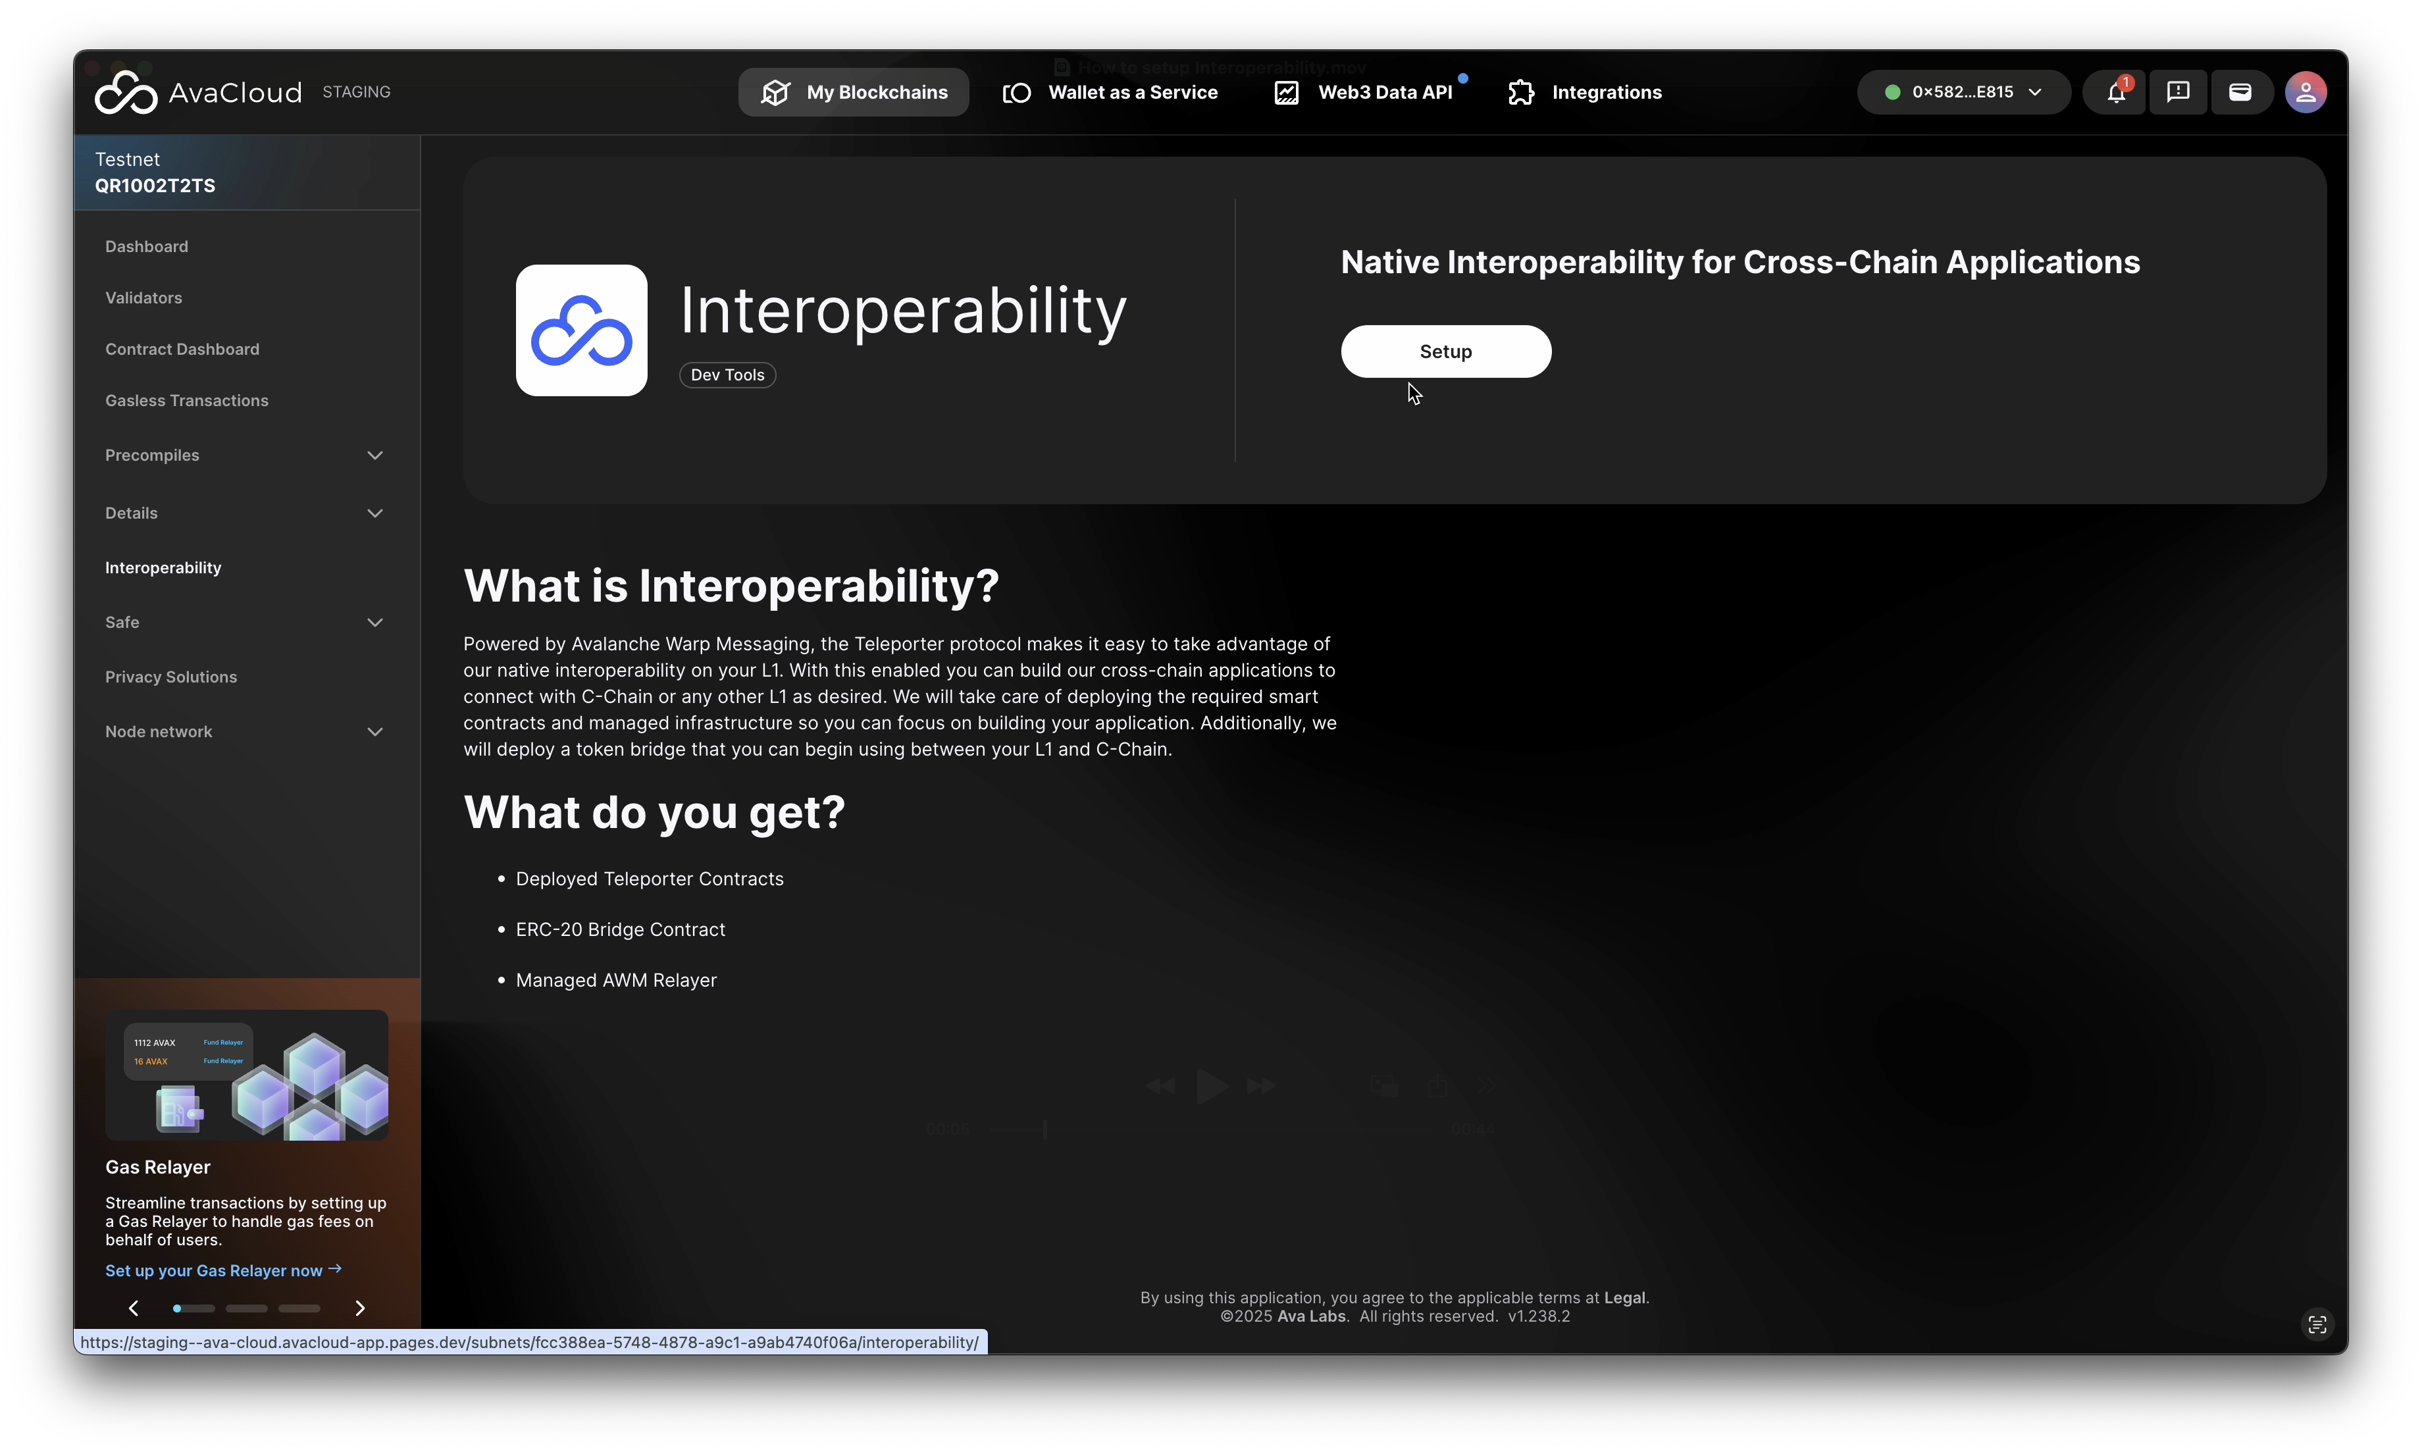Open the notifications bell icon
This screenshot has height=1452, width=2422.
pos(2116,92)
